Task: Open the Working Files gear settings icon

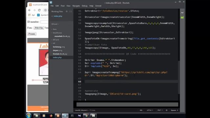Action: click(67, 11)
